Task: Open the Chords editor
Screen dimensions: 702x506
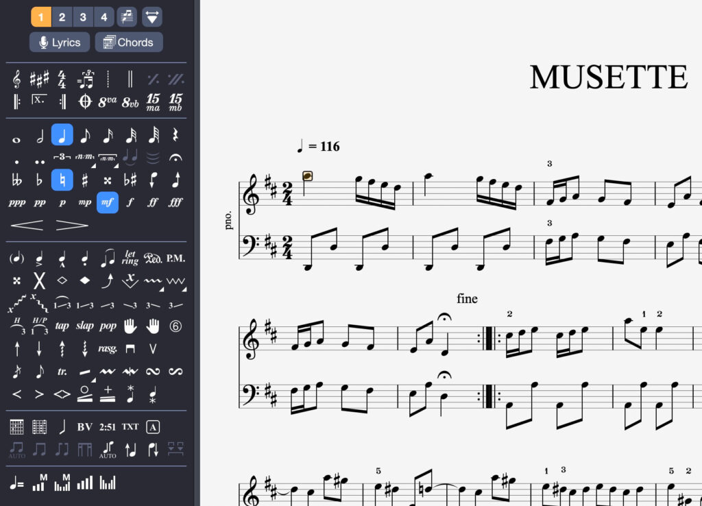Action: [128, 42]
